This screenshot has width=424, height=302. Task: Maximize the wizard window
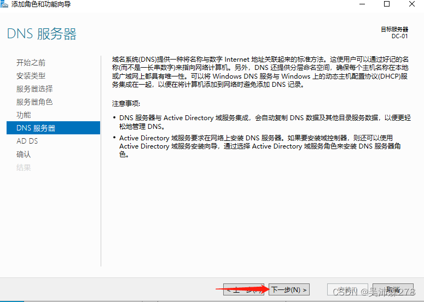click(387, 4)
